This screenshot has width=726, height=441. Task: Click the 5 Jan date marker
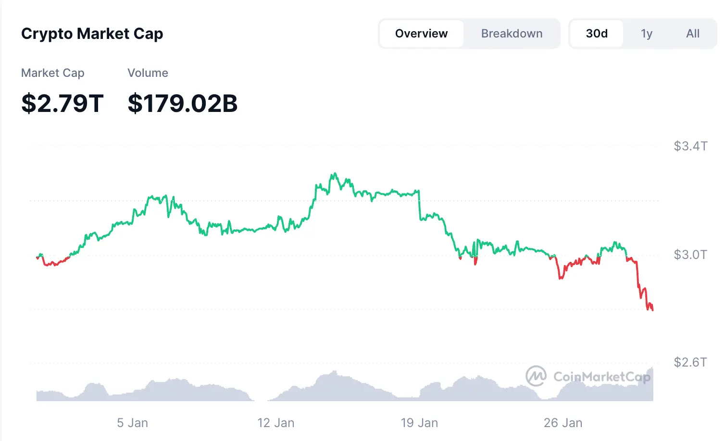(133, 423)
